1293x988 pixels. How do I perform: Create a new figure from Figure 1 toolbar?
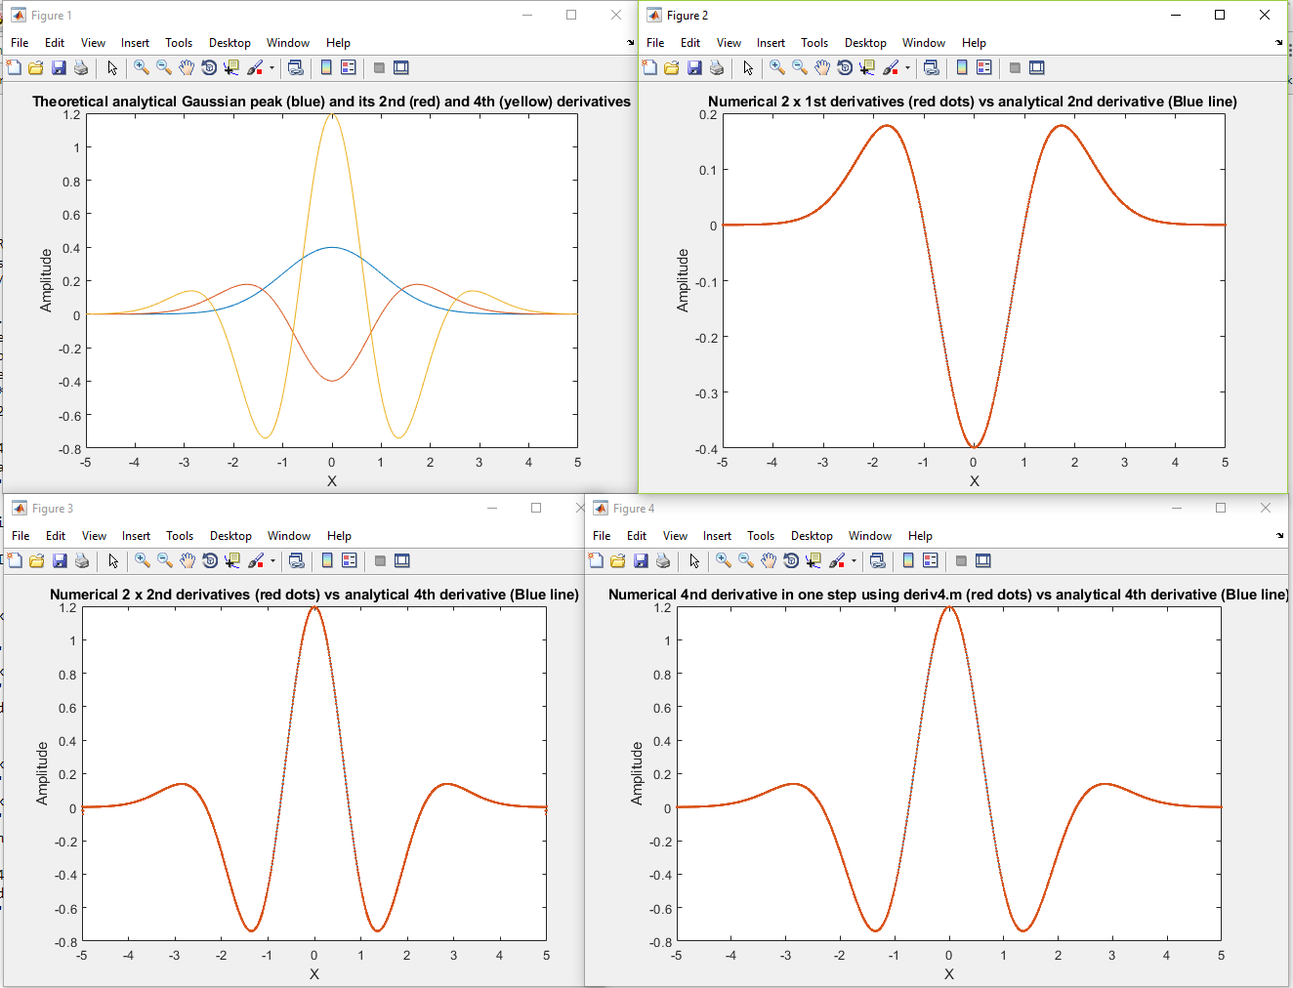pos(14,67)
